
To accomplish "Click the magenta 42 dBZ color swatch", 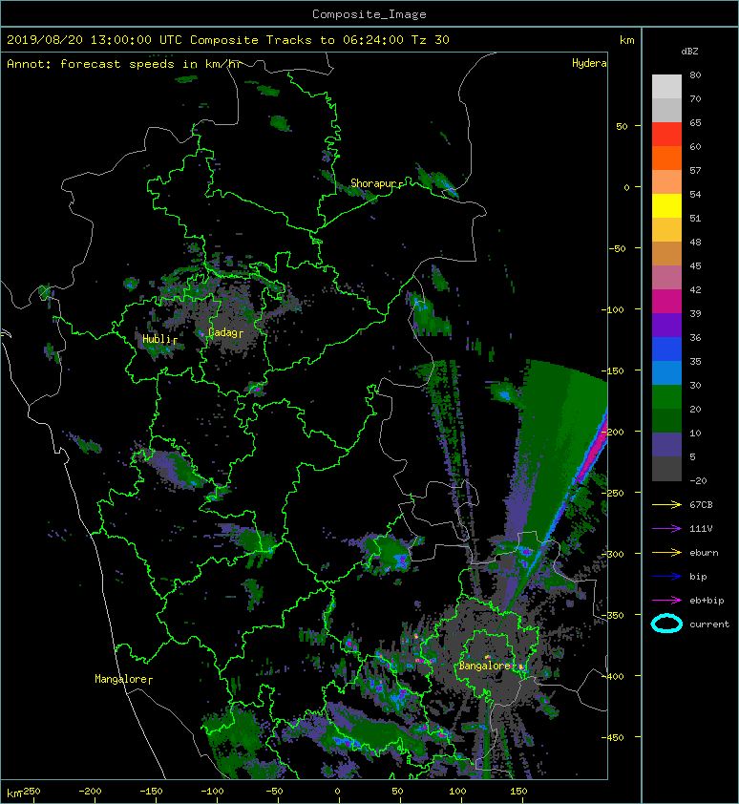I will (x=666, y=302).
